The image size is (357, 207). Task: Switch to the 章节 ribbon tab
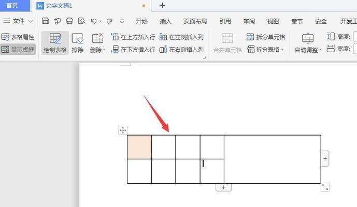[x=297, y=21]
